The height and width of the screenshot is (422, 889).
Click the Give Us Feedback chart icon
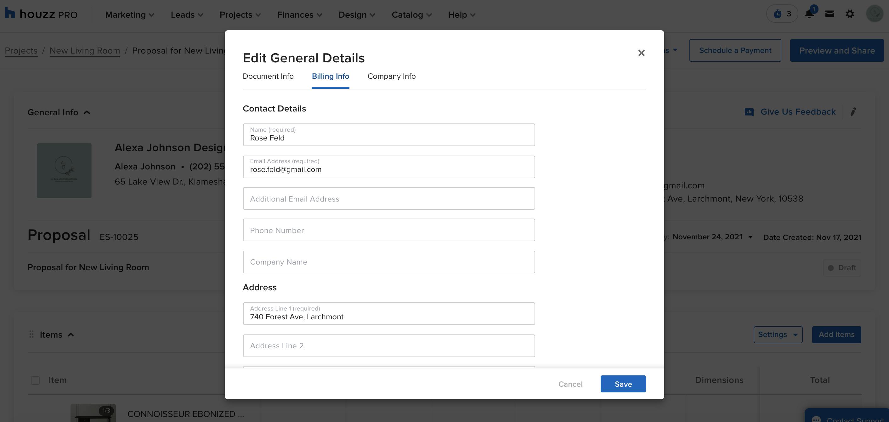(749, 111)
